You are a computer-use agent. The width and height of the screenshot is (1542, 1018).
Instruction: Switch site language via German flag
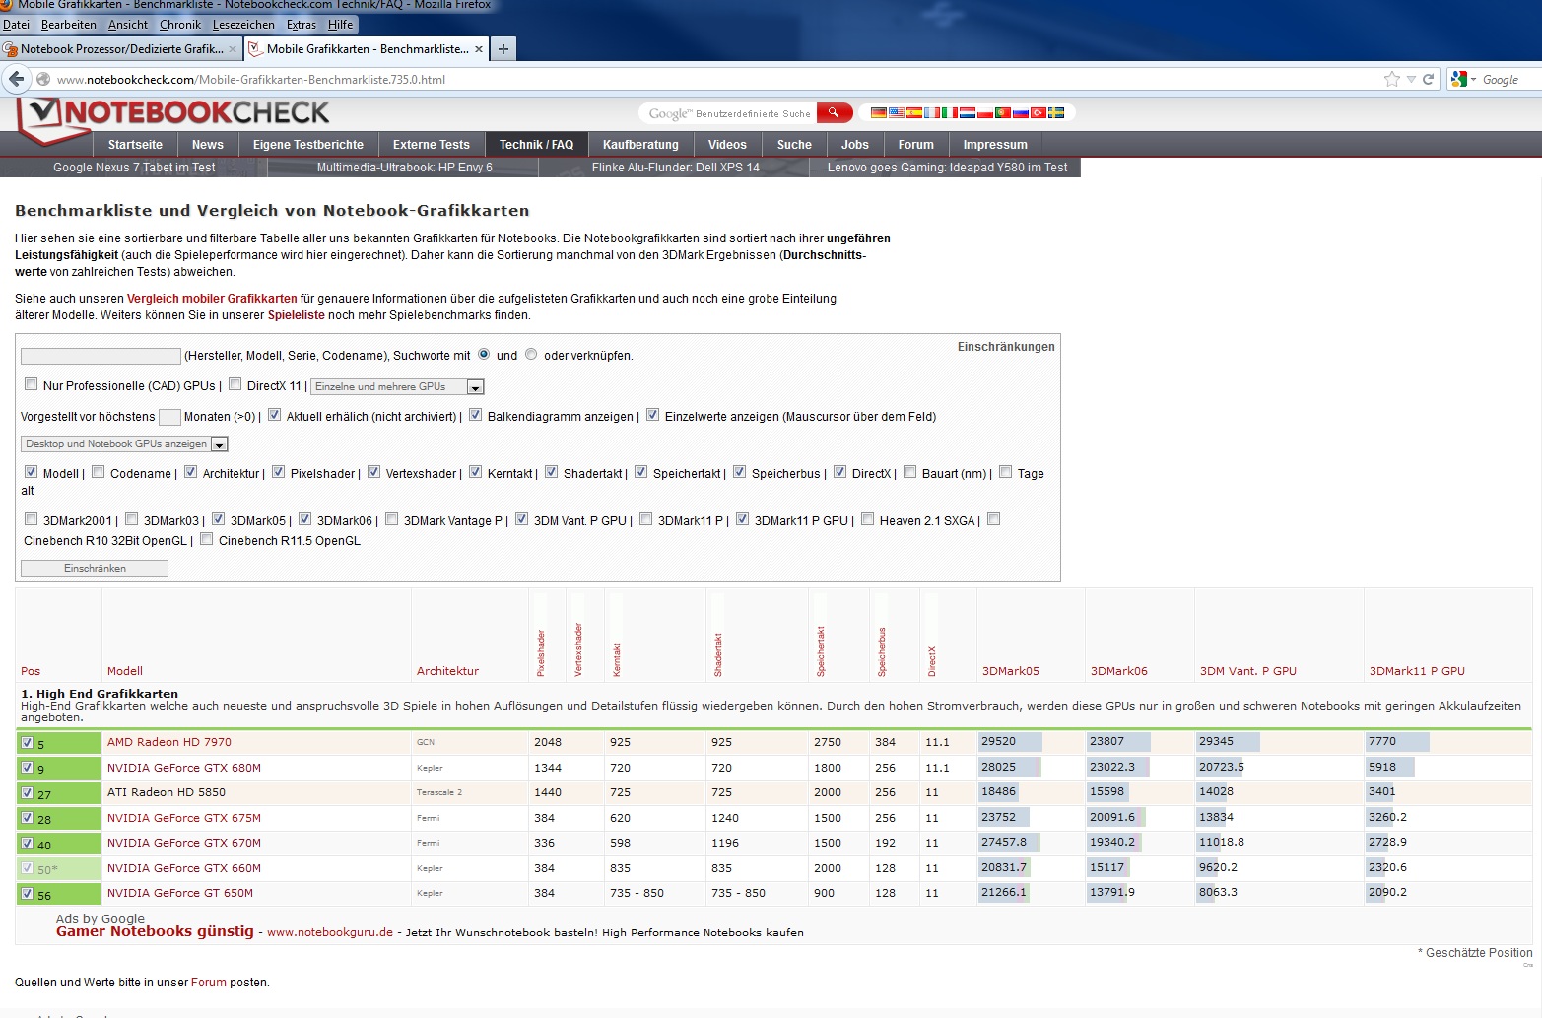[879, 112]
